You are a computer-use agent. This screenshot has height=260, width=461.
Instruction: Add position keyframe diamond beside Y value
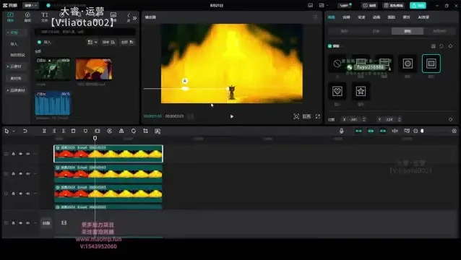450,120
